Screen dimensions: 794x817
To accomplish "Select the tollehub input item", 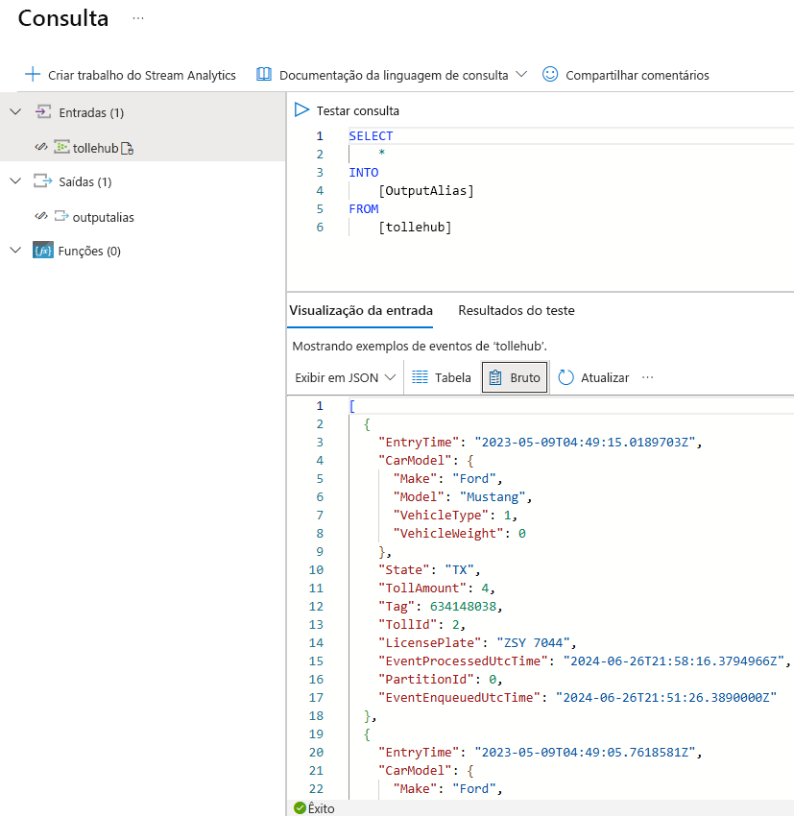I will coord(93,148).
